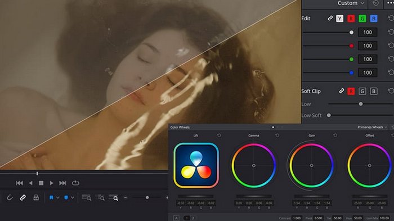Screen dimensions: 394x221
Task: Click the DaVinci Resolve logo icon
Action: click(x=196, y=165)
